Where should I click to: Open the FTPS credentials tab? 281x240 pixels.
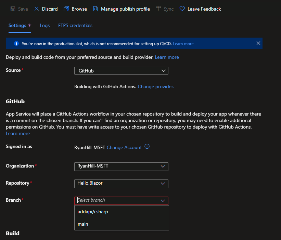[x=75, y=25]
